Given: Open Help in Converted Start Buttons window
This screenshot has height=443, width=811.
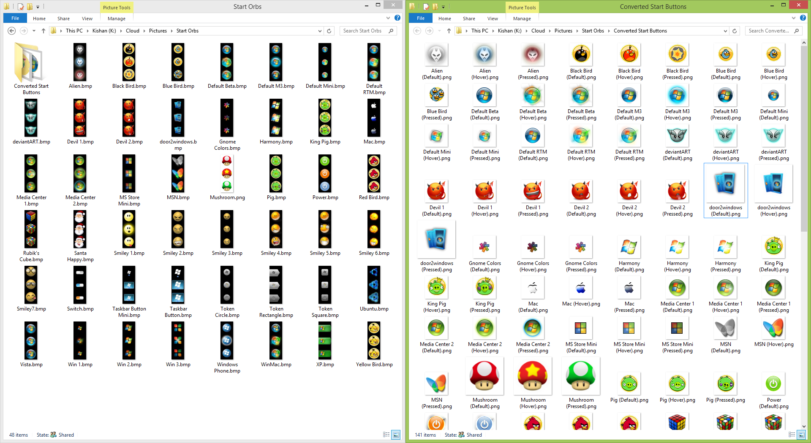Looking at the screenshot, I should 803,18.
